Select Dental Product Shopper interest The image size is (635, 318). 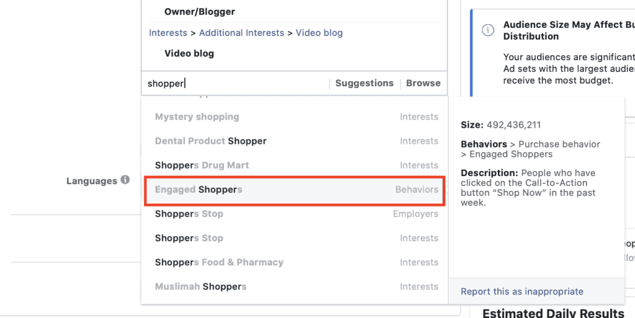(x=295, y=141)
